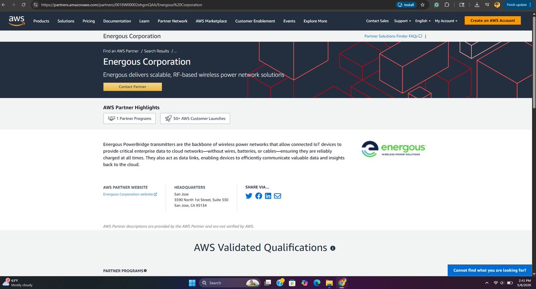
Task: Click Cannot find what you are looking for
Action: (x=490, y=270)
